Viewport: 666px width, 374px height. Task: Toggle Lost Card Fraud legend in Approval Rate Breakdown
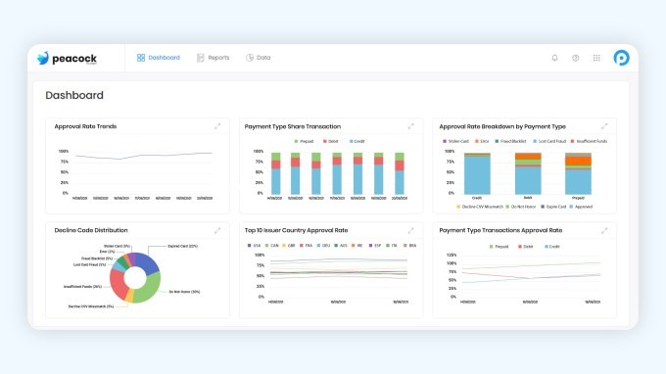pos(549,141)
